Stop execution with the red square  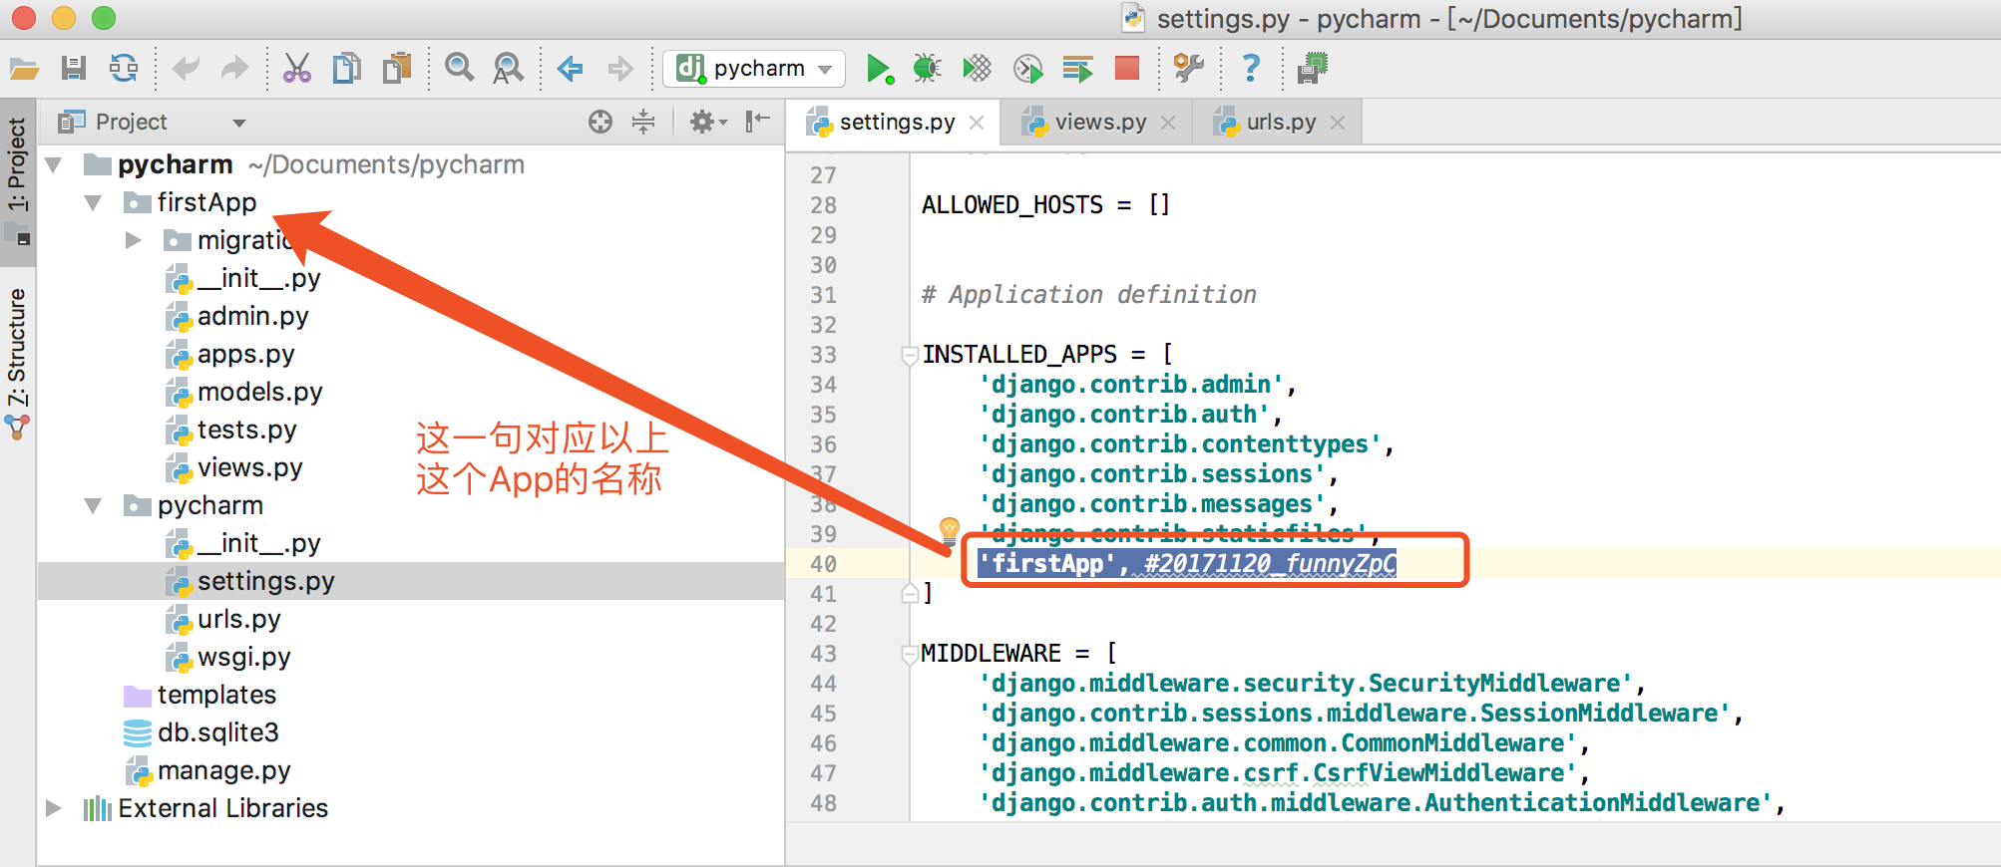1127,68
